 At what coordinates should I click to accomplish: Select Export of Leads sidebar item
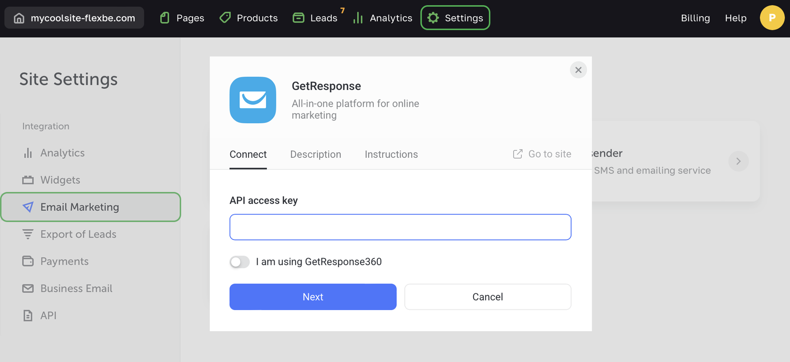78,234
